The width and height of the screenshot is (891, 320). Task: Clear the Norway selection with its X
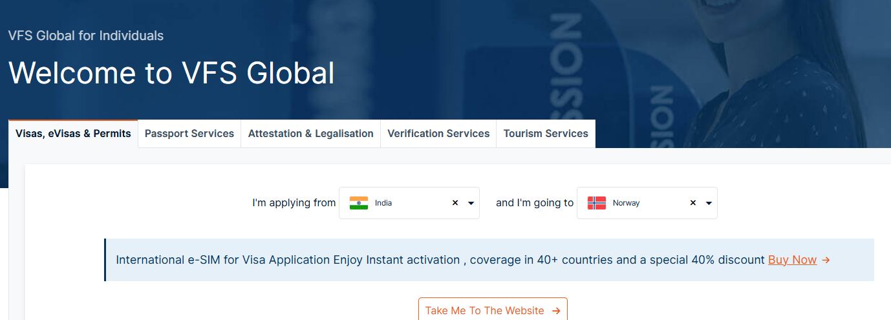pyautogui.click(x=693, y=203)
